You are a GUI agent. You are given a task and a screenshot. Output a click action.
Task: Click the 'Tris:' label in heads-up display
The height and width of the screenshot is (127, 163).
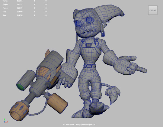click(x=5, y=11)
